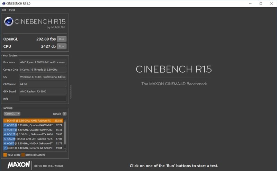The height and width of the screenshot is (171, 277).
Task: Click the Details label in Ranking
Action: click(57, 114)
